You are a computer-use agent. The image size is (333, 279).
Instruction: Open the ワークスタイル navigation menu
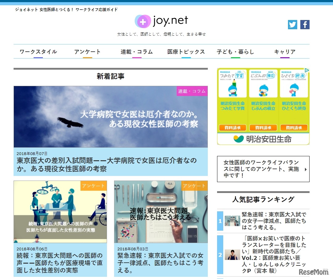tap(38, 52)
